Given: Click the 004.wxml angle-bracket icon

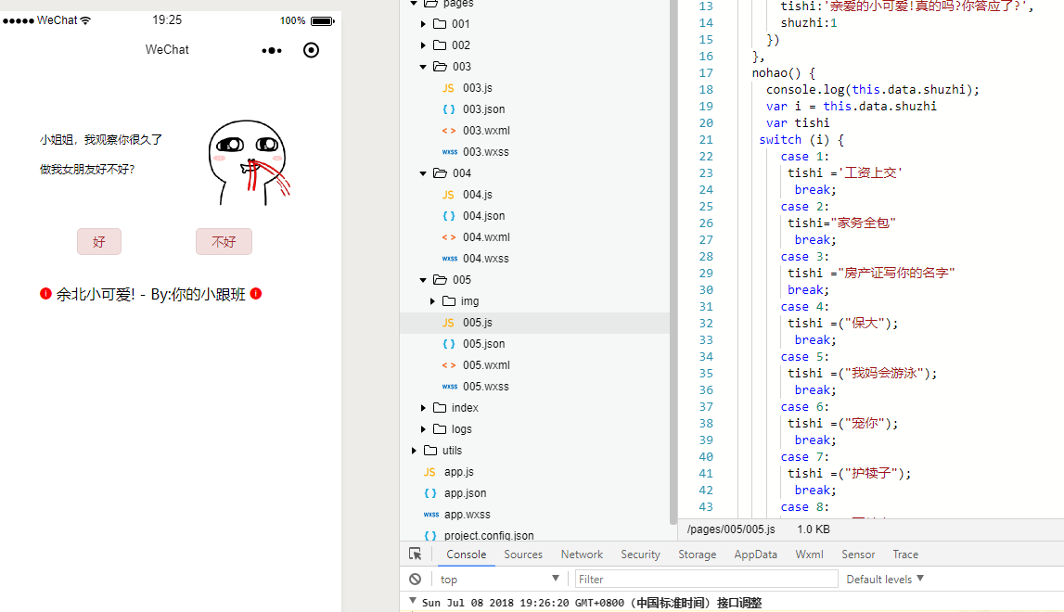Looking at the screenshot, I should click(x=449, y=237).
